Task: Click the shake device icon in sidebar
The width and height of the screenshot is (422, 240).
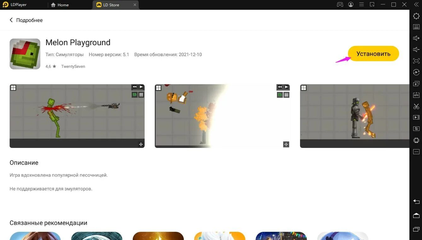Action: coord(416,140)
